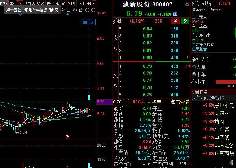Click the 涨停 price 8.24
Viewport: 236px width, 168px height.
point(147,142)
